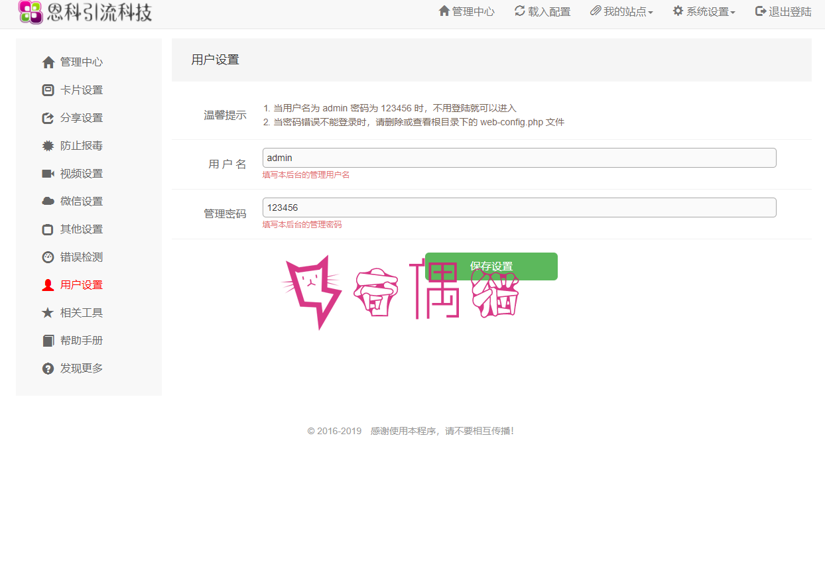
Task: Click the share icon beside 分享设置
Action: pos(48,118)
